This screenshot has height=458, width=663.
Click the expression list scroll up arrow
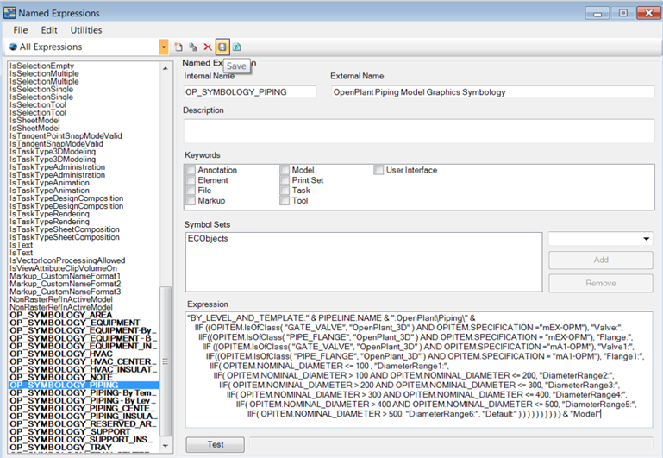pyautogui.click(x=166, y=68)
